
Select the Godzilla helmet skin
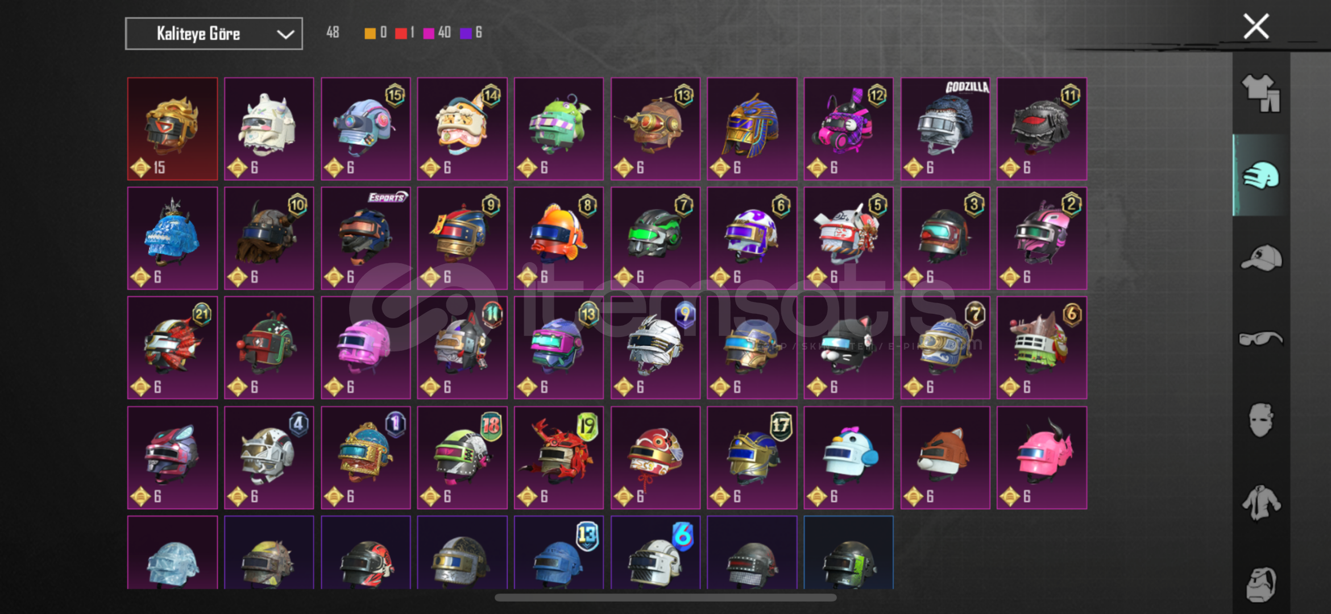point(945,129)
